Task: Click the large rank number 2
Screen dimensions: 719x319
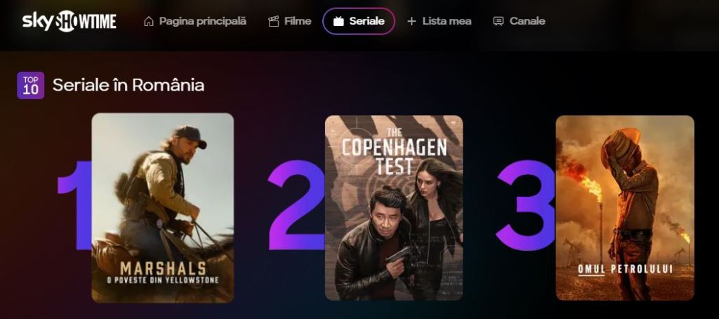Action: click(x=297, y=205)
